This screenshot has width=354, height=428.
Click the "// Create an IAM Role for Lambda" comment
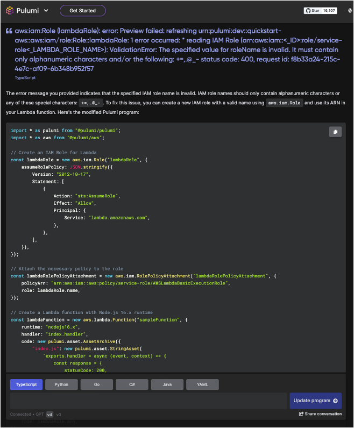click(x=54, y=153)
